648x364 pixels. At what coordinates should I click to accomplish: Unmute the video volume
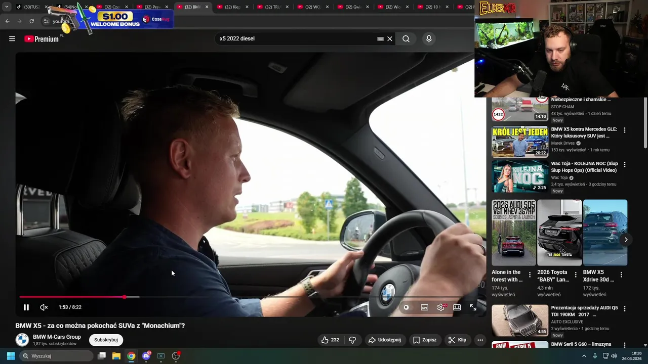[44, 307]
